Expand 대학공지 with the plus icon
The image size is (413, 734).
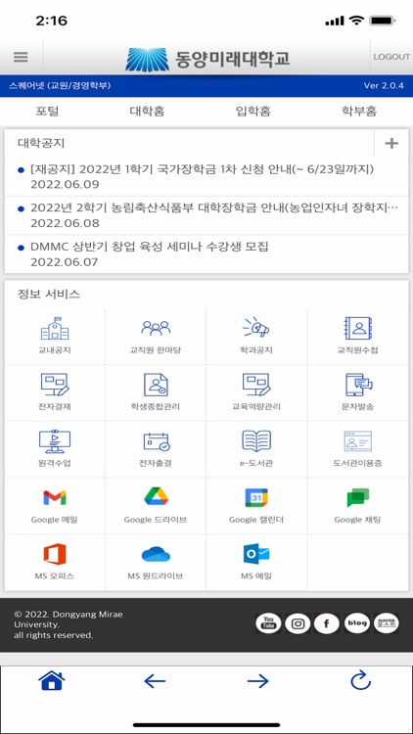[391, 143]
